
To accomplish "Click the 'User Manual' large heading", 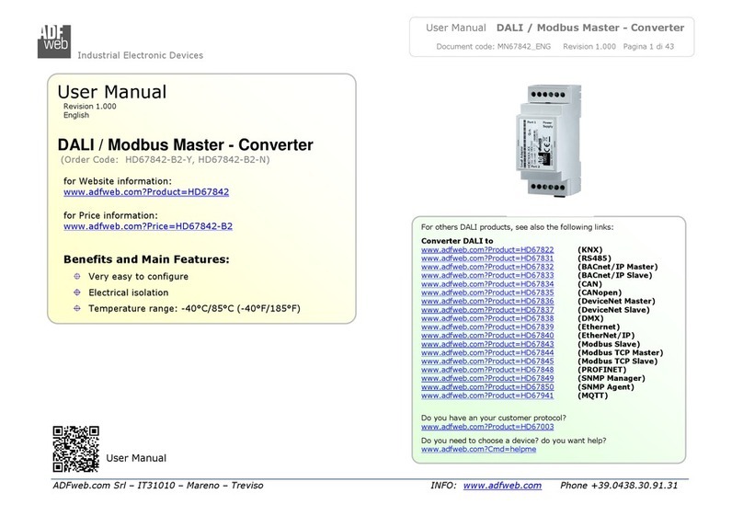I will [x=112, y=91].
